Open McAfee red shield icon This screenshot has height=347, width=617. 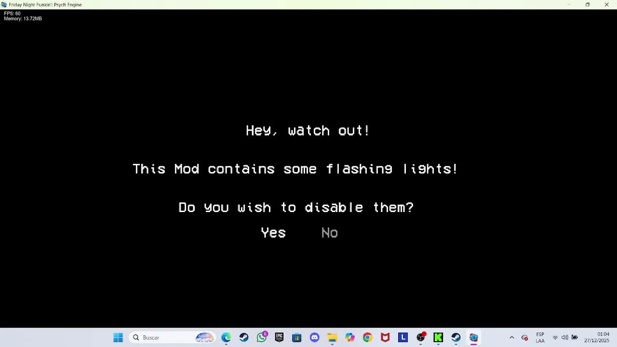pyautogui.click(x=385, y=338)
